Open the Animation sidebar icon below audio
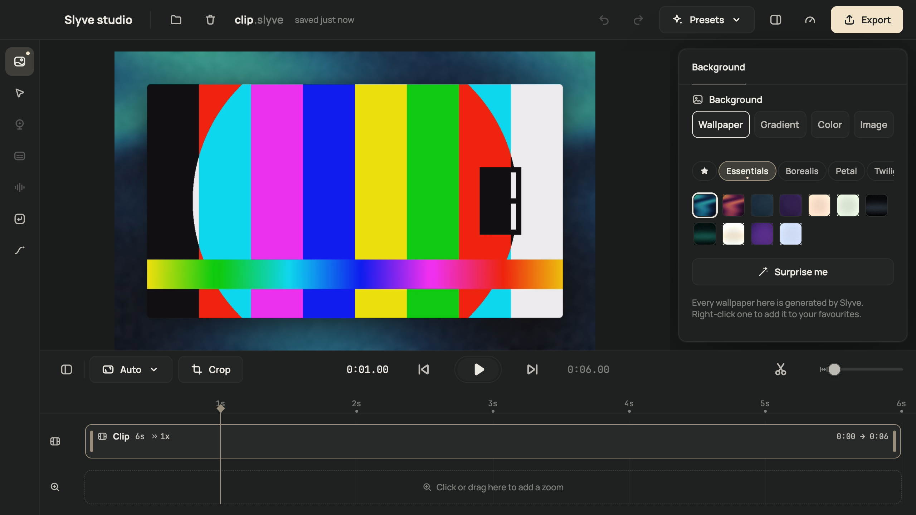 coord(20,219)
